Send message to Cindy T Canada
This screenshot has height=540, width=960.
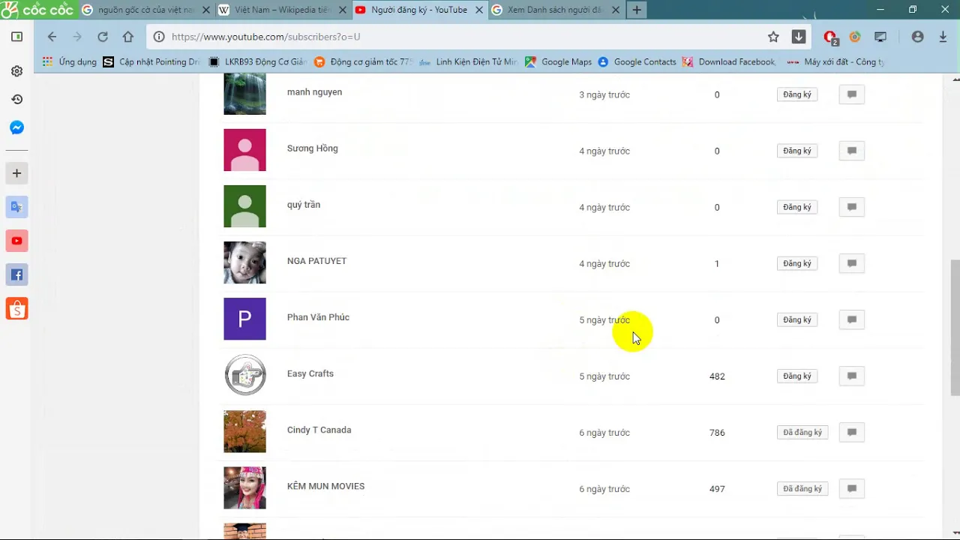[x=851, y=432]
